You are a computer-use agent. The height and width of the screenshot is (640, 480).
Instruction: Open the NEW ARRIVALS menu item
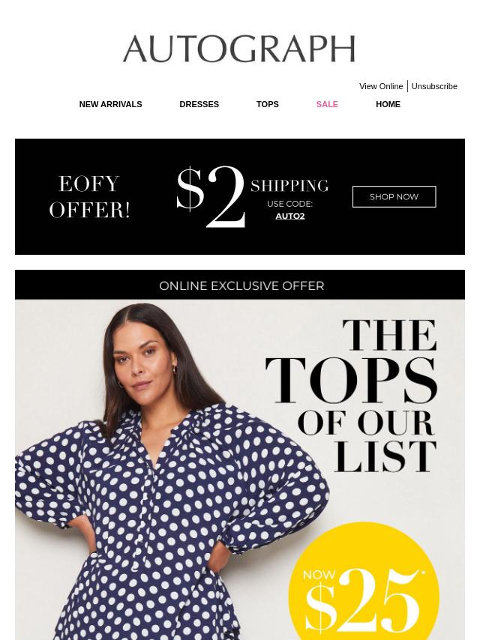tap(111, 104)
